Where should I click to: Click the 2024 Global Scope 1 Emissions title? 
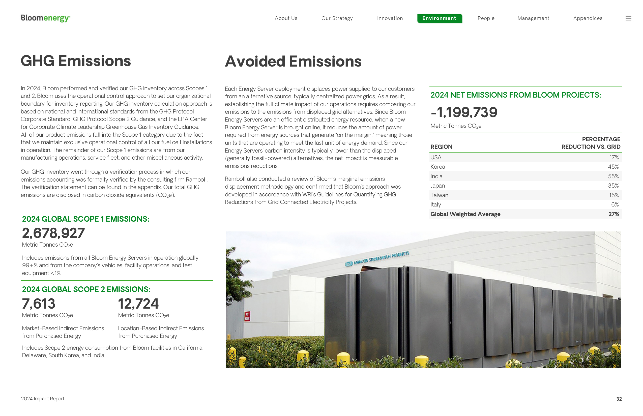click(x=85, y=219)
